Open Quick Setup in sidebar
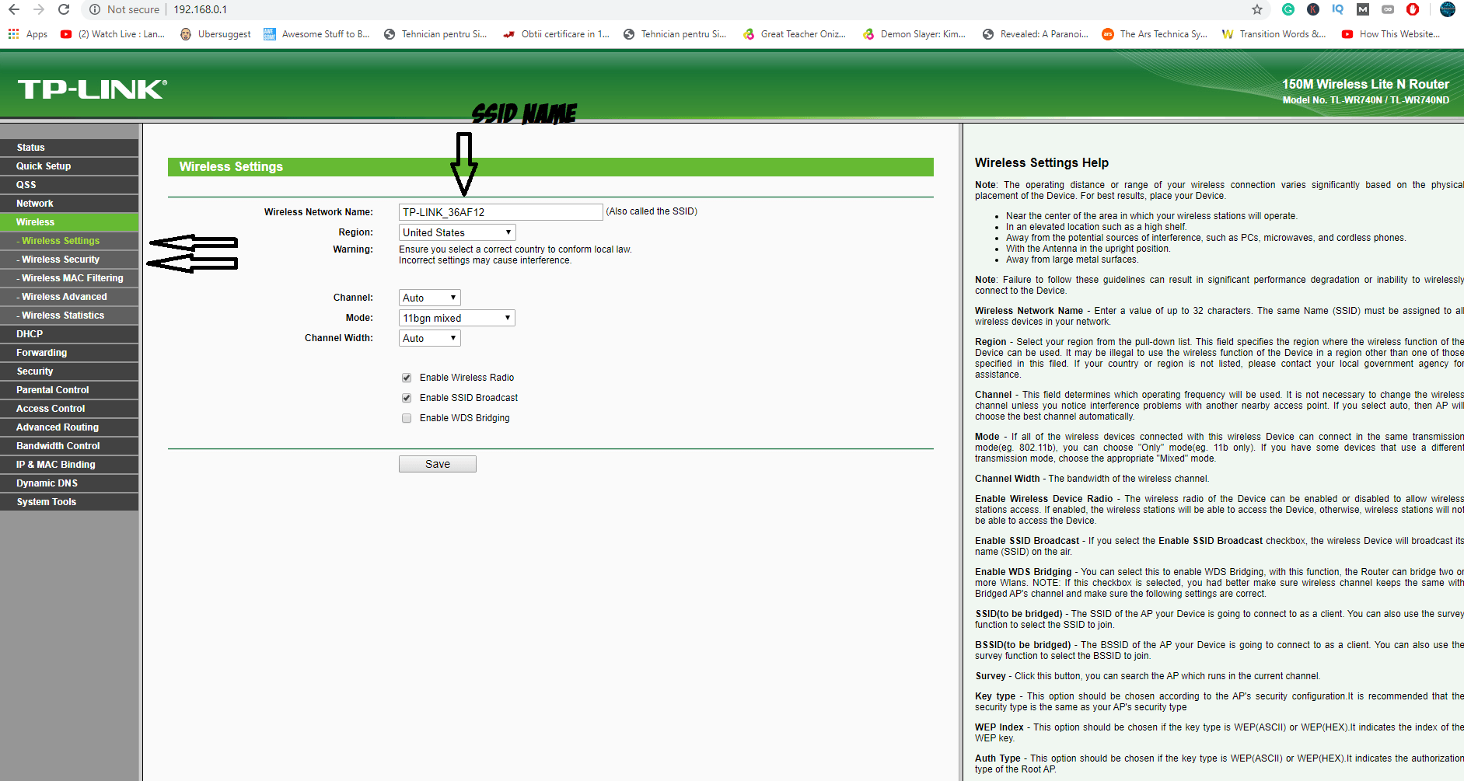The height and width of the screenshot is (781, 1464). coord(69,166)
